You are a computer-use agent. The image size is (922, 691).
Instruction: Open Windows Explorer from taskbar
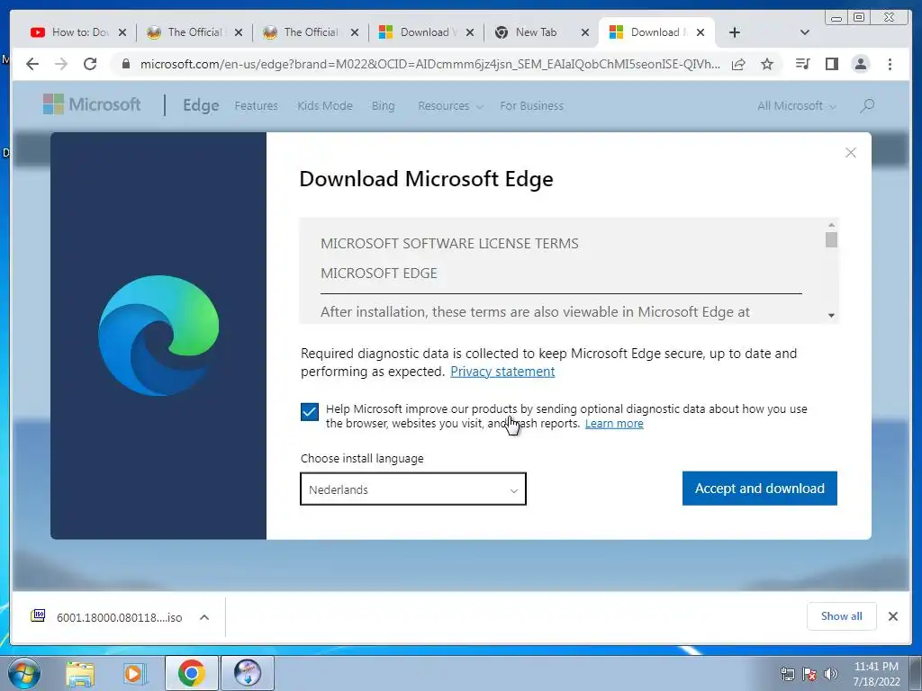coord(80,673)
